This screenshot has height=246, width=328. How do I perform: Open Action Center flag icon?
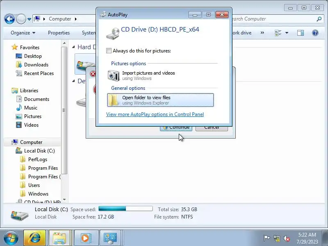266,238
